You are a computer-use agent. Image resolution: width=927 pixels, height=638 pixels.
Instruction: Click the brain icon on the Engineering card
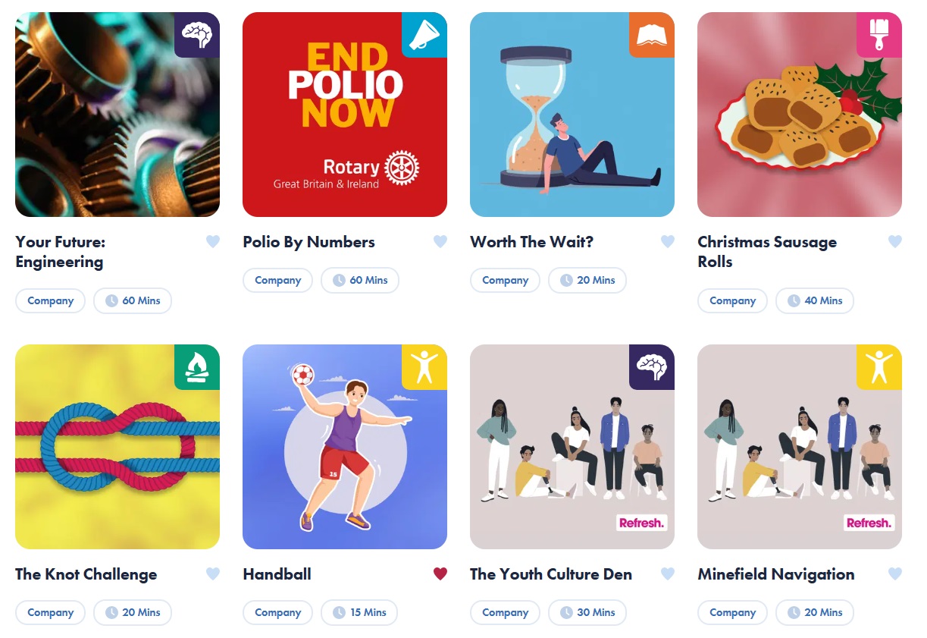coord(197,35)
